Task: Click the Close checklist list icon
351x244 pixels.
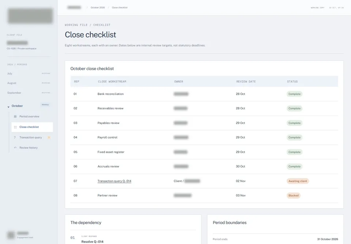Action: tap(15, 127)
